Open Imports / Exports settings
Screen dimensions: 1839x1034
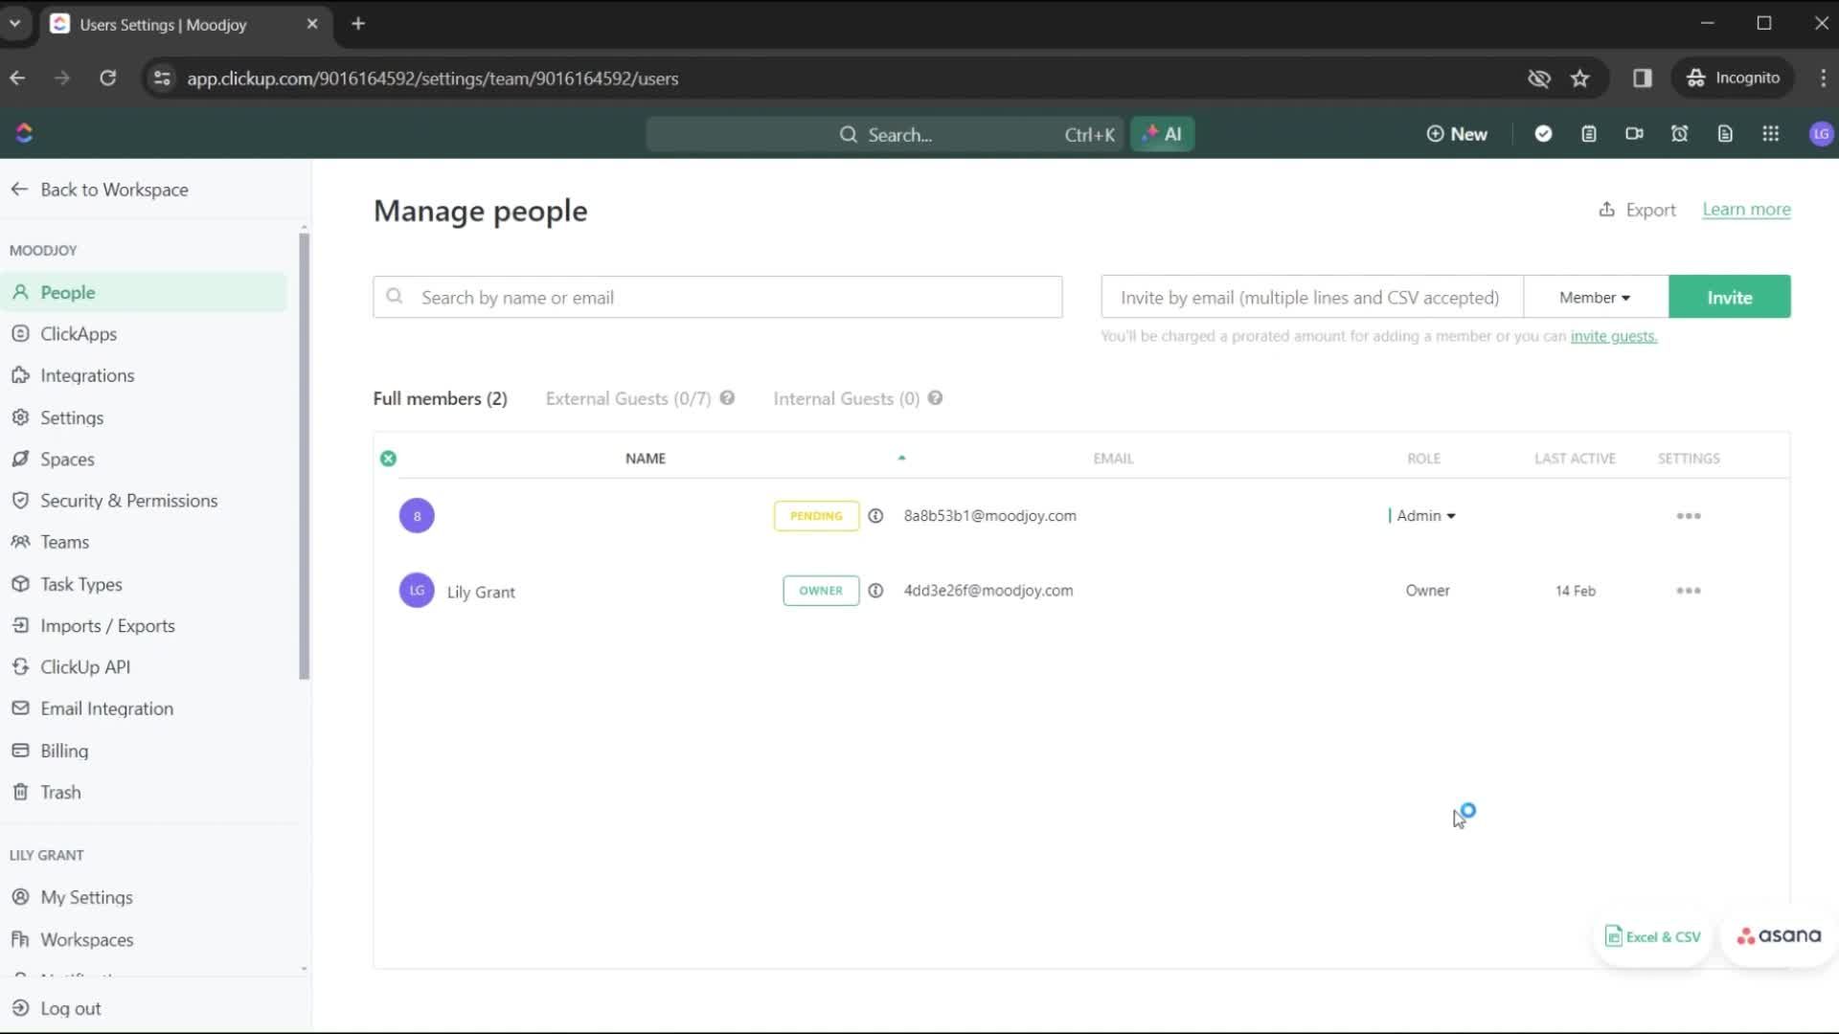pos(107,625)
